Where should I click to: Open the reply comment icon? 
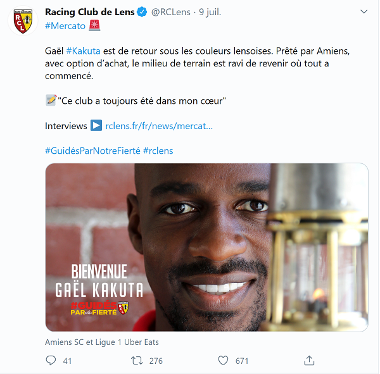51,361
